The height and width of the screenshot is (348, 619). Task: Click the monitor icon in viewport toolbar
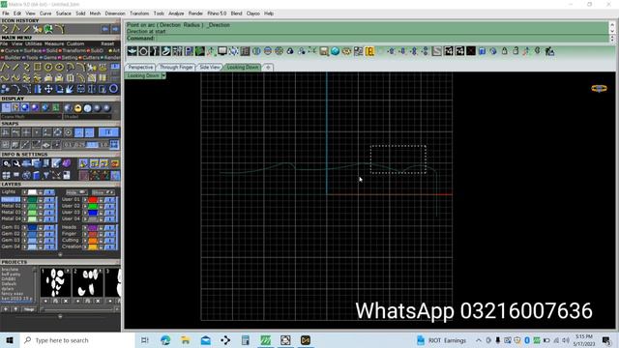(x=222, y=51)
